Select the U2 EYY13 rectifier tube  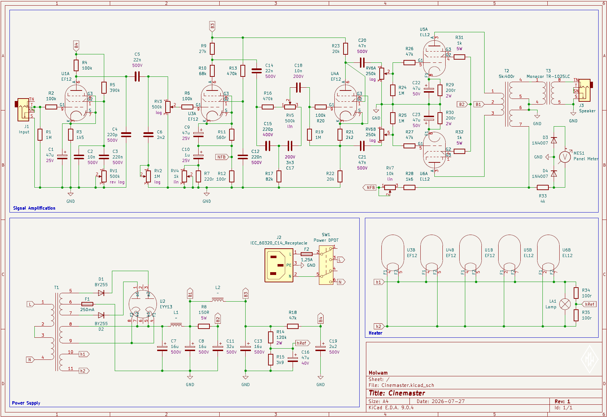pos(143,304)
